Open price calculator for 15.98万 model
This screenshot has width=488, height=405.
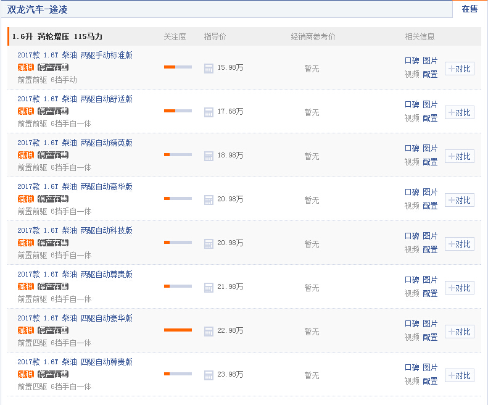(x=209, y=69)
